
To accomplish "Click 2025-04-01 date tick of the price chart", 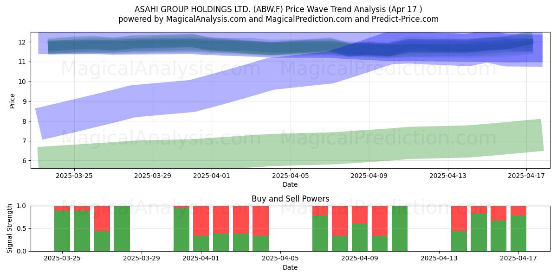I will 212,176.
